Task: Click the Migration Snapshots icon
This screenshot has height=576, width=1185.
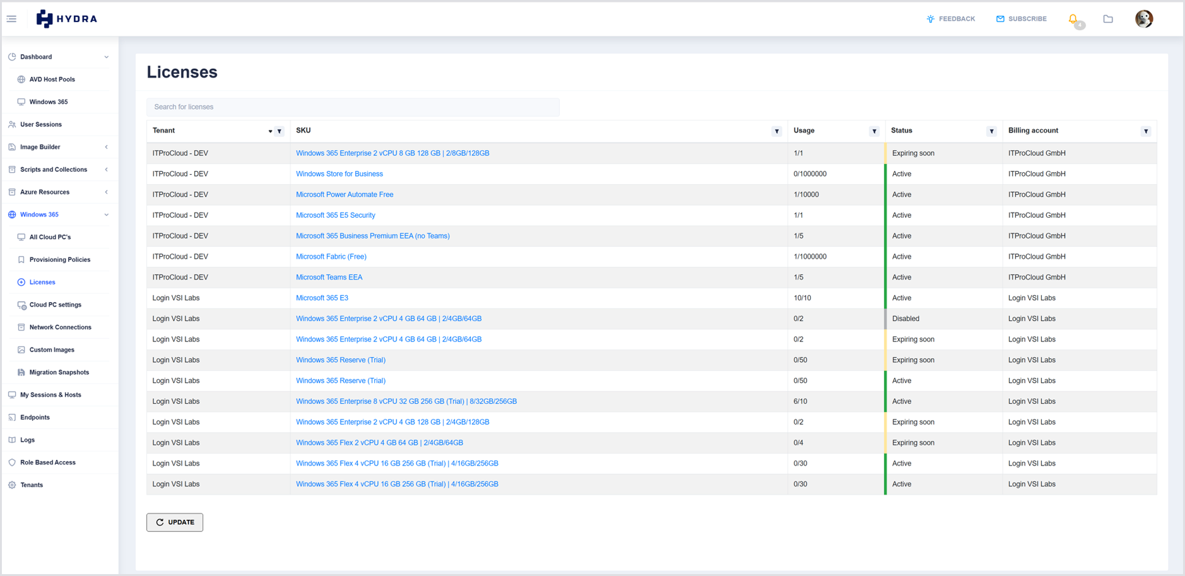Action: click(21, 373)
